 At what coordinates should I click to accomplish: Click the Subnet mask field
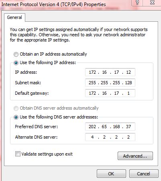[x=110, y=83]
